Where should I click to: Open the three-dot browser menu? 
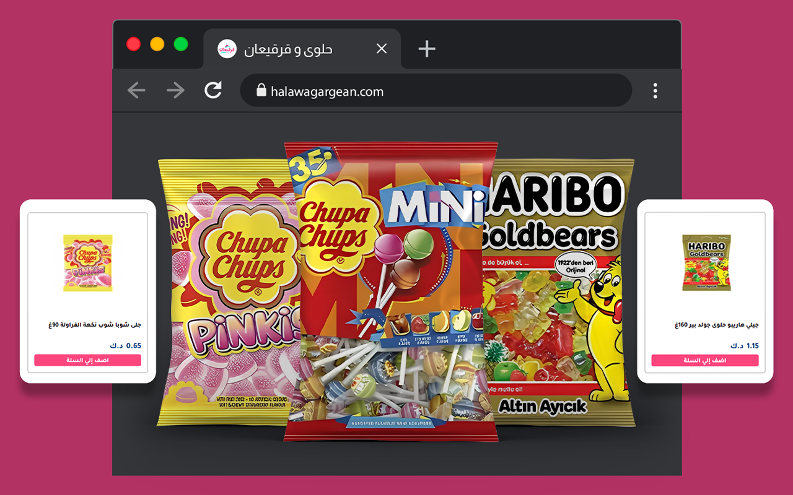click(x=655, y=91)
